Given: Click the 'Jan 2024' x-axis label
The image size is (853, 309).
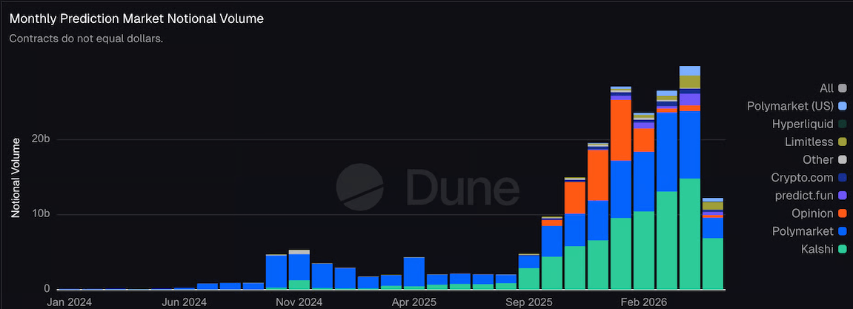Looking at the screenshot, I should (68, 302).
